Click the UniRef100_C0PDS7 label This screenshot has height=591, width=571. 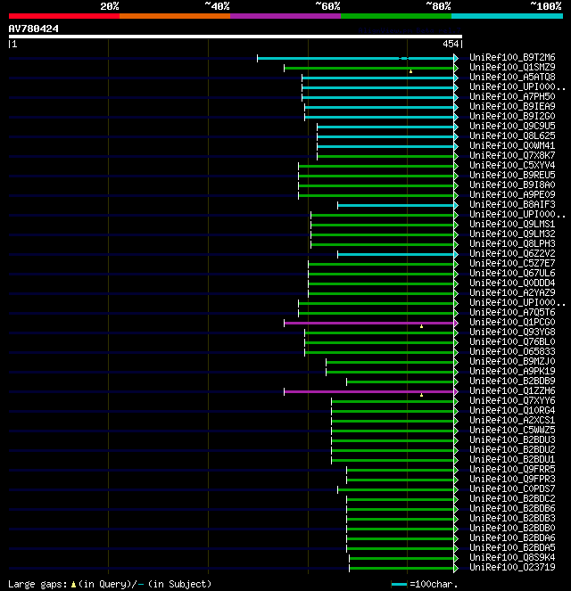click(x=512, y=488)
